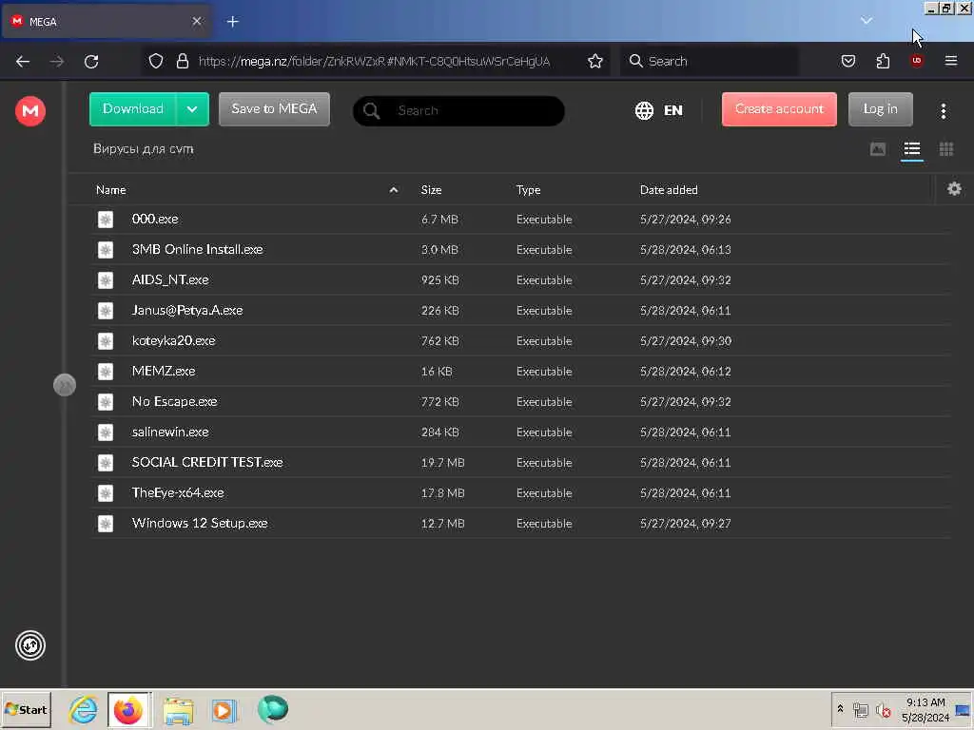Sort by the Size column header

431,190
